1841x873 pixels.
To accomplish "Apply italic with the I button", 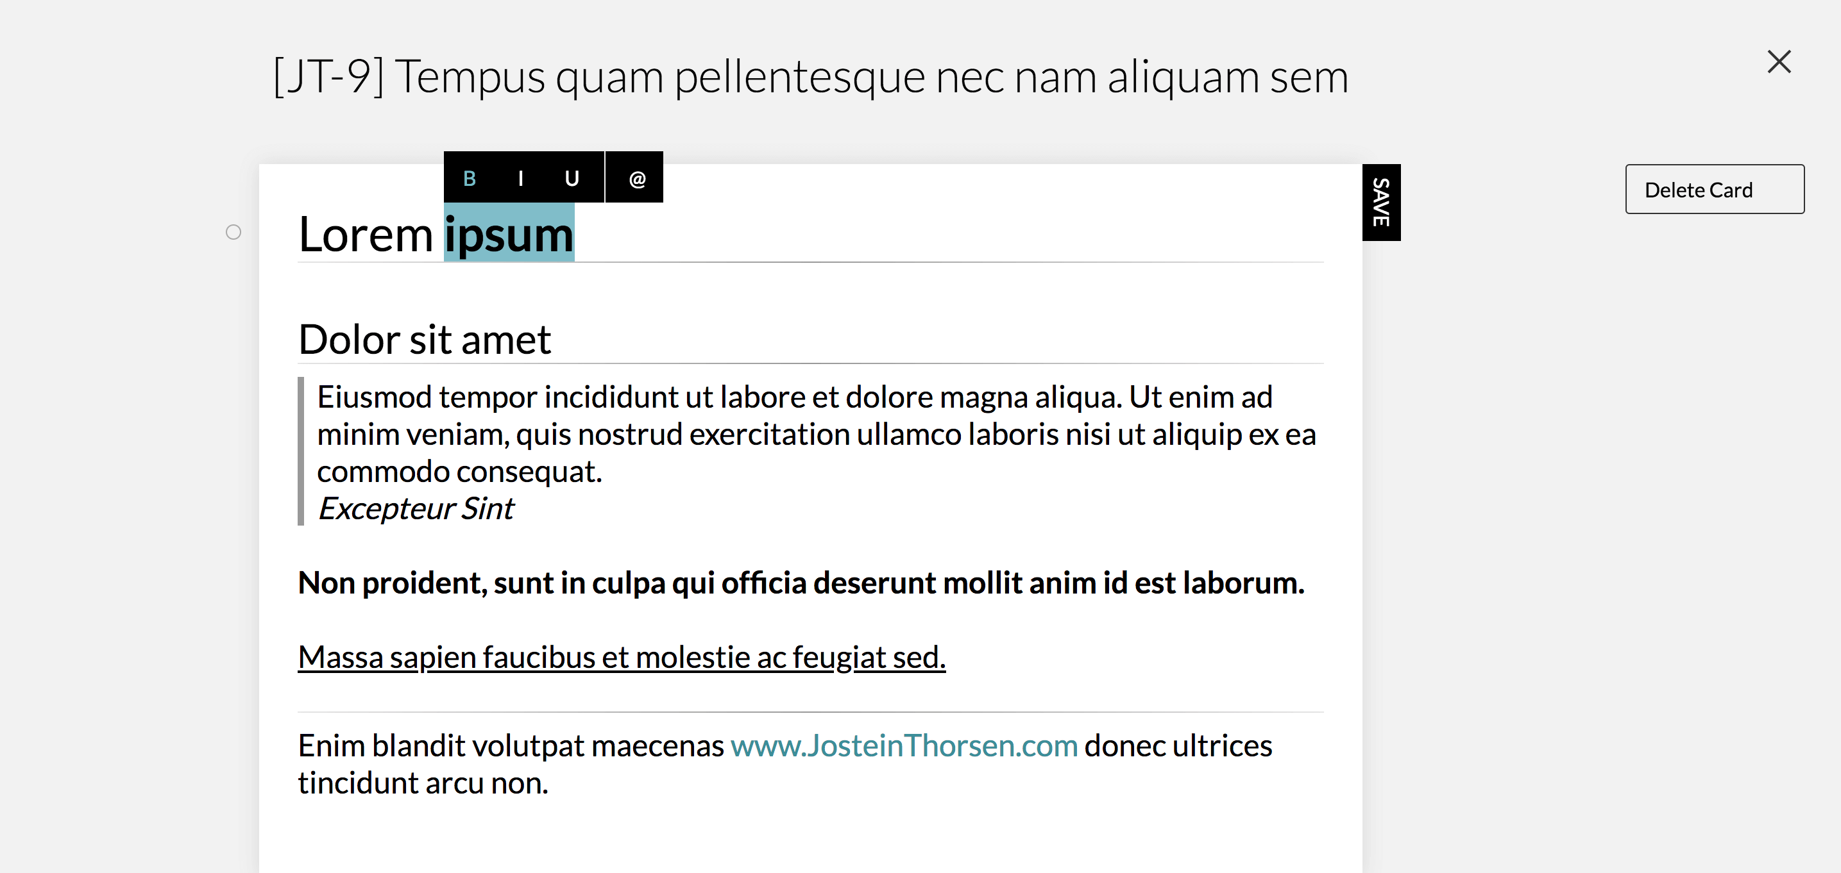I will [x=520, y=178].
